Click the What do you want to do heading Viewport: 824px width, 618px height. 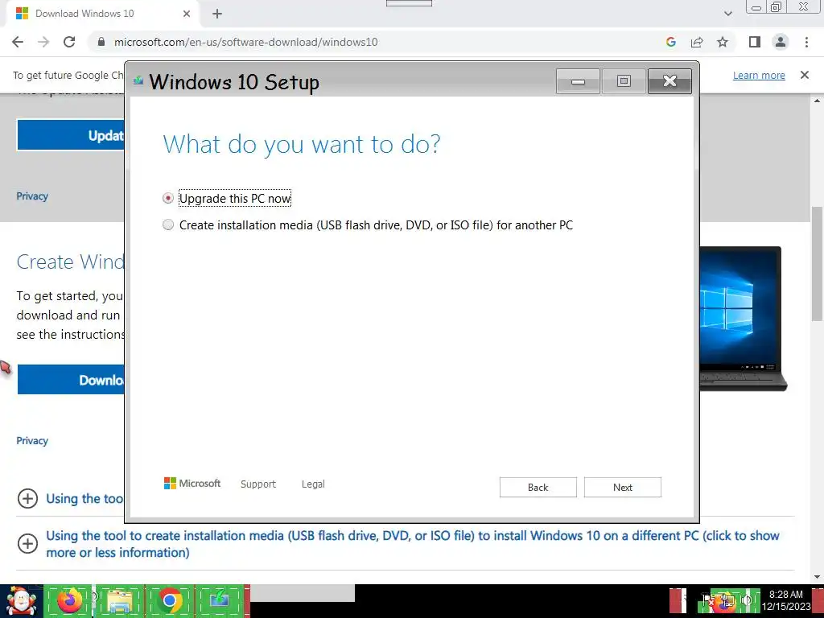(302, 145)
